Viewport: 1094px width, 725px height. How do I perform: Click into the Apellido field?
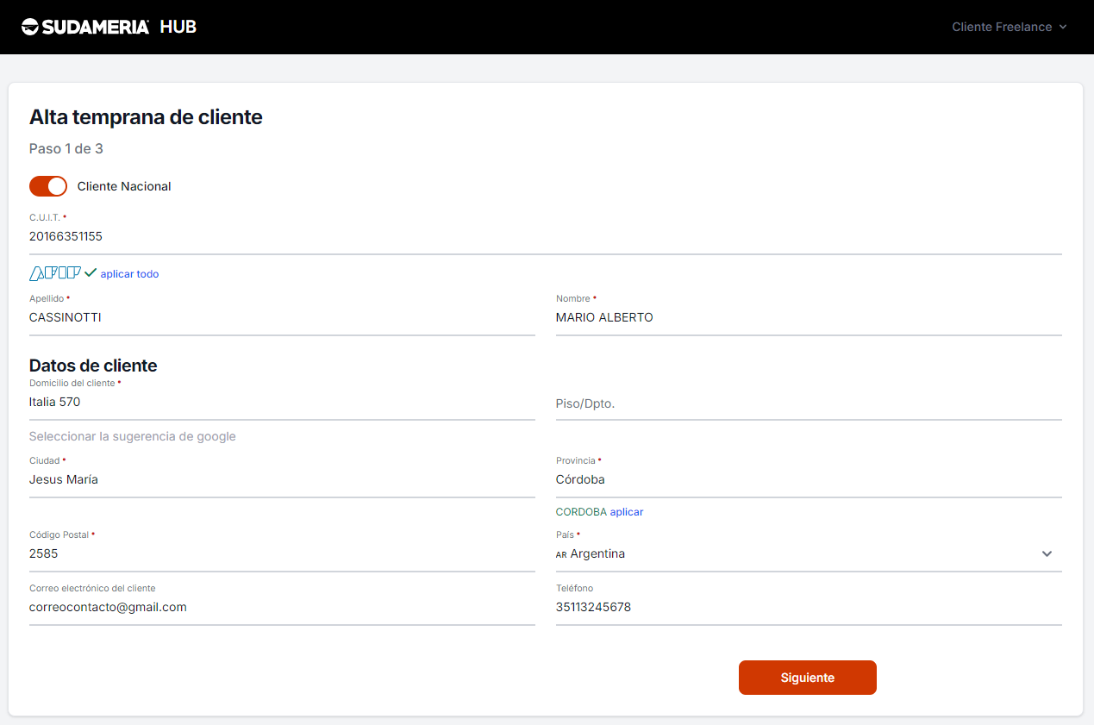[281, 318]
